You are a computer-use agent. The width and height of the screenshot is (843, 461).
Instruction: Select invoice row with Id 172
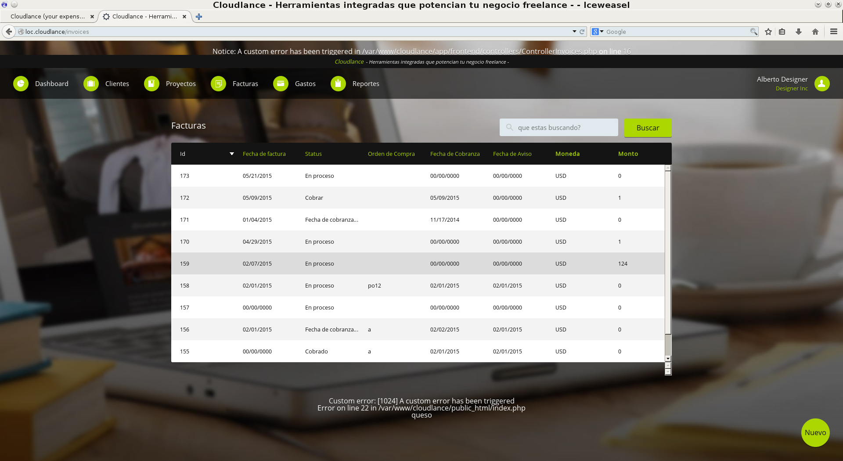[418, 198]
